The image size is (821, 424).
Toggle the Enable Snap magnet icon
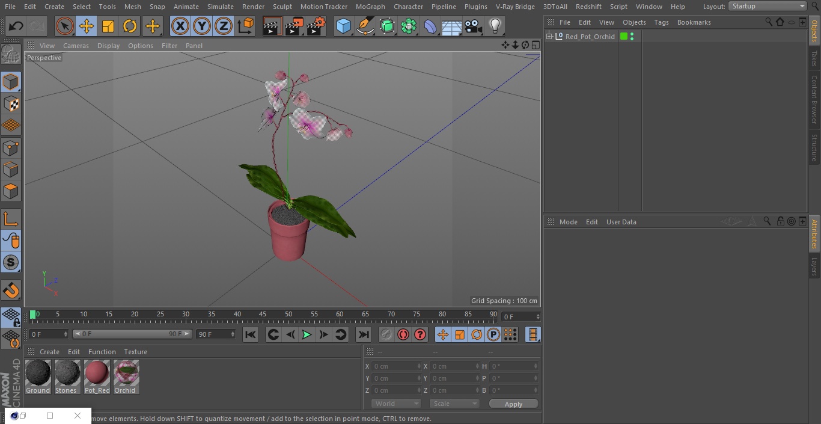[x=11, y=290]
